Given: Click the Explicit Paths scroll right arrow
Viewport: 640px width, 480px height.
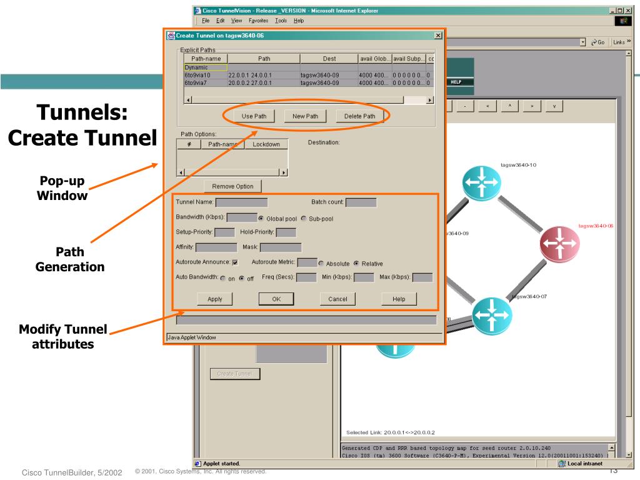Looking at the screenshot, I should point(430,100).
